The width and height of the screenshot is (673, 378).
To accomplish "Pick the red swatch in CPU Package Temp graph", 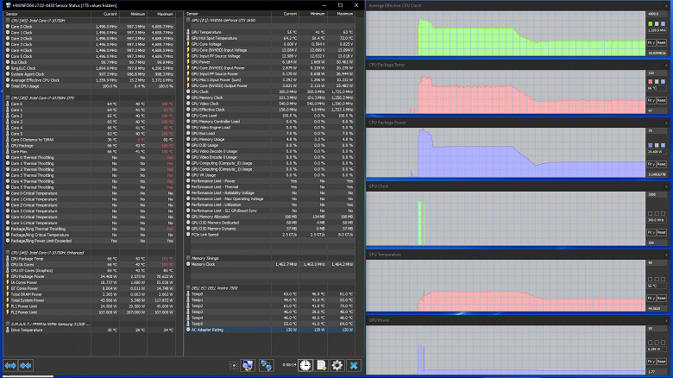I will pyautogui.click(x=651, y=82).
